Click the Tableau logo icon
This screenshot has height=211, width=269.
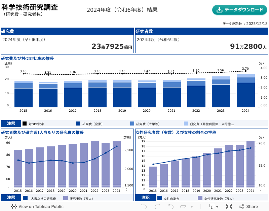[14, 207]
